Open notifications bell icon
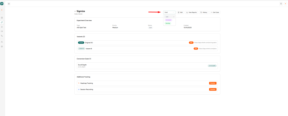Screen dimensions: 288x116 pyautogui.click(x=281, y=4)
